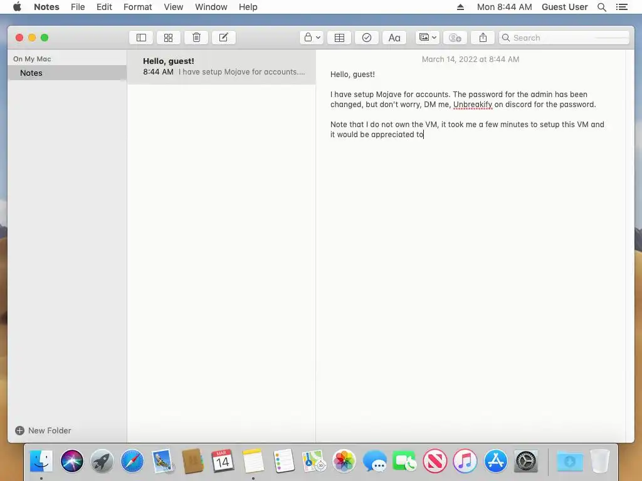Open System Preferences from the Dock
This screenshot has height=481, width=642.
pos(526,461)
